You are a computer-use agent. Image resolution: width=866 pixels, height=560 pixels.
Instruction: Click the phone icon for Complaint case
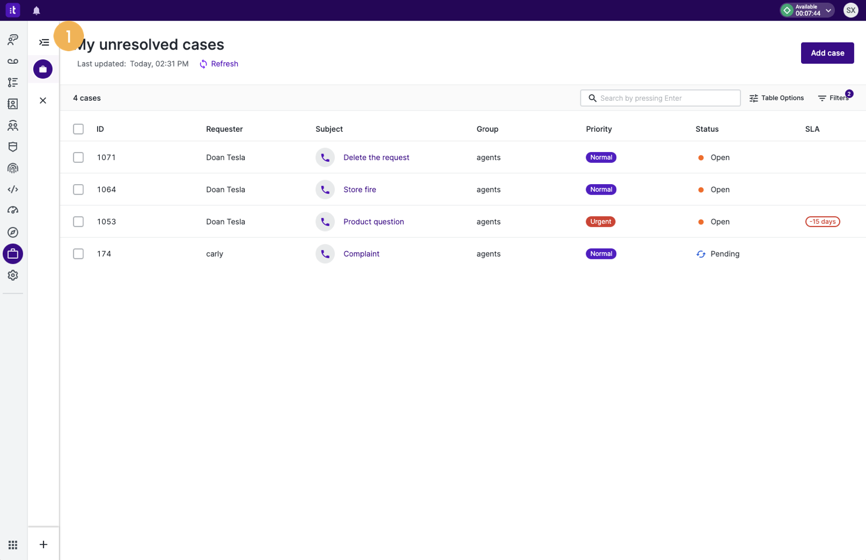[325, 254]
